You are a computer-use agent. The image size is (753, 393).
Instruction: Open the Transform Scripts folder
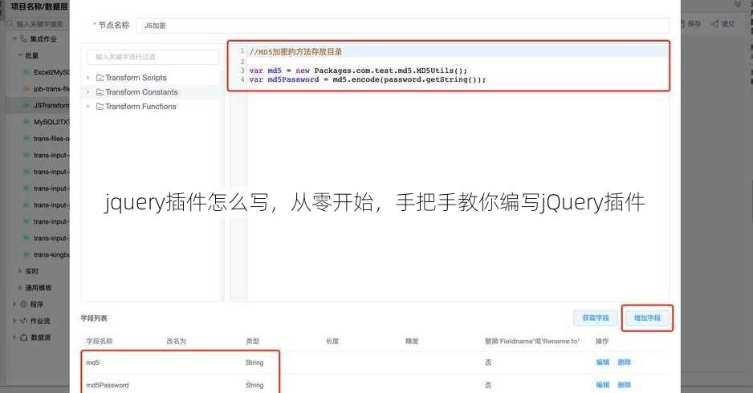(x=136, y=78)
